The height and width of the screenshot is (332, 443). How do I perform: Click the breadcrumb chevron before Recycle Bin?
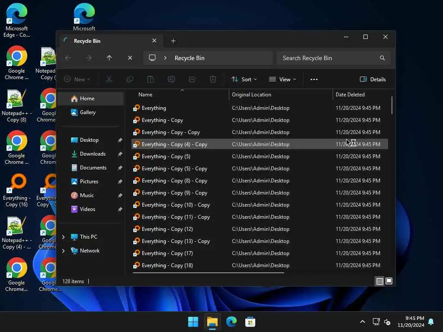click(165, 58)
